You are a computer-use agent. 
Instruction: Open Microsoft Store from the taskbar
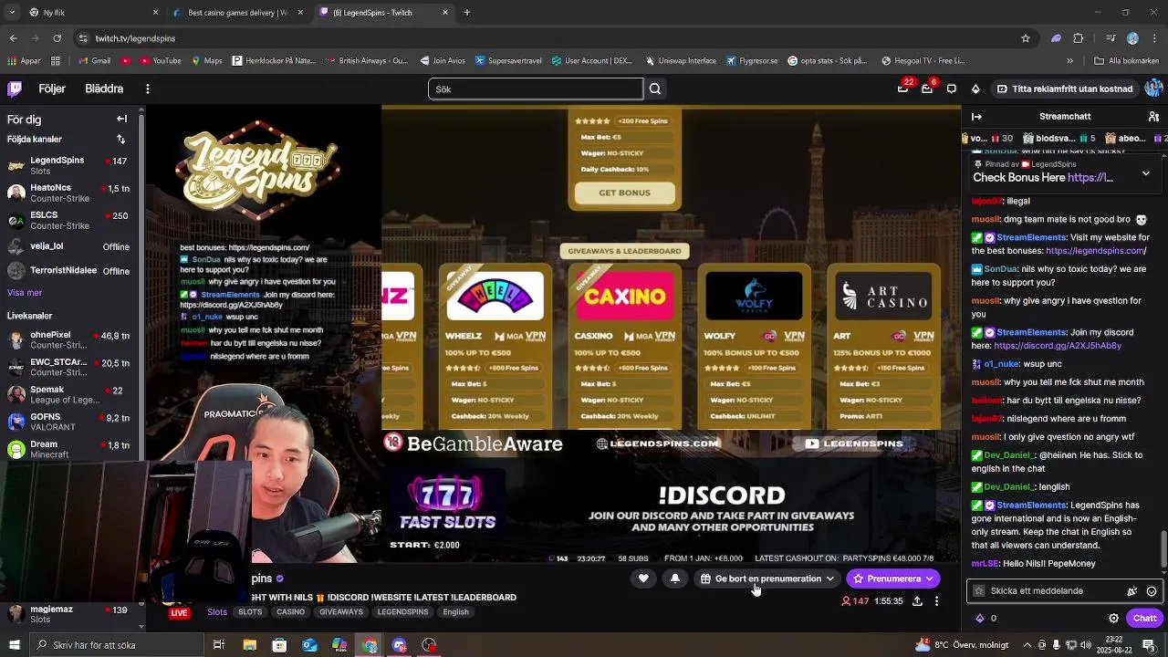[279, 645]
